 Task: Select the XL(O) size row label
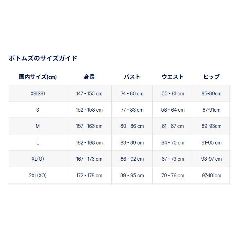38,159
